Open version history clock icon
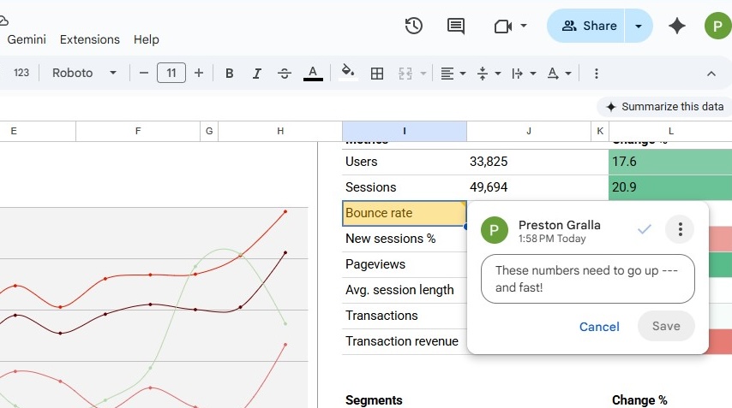Screen dimensions: 732x408 pos(414,26)
